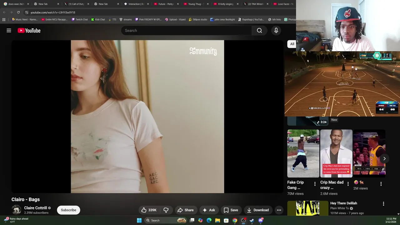Subscribe to Claire Cottrill
400x225 pixels.
[68, 210]
